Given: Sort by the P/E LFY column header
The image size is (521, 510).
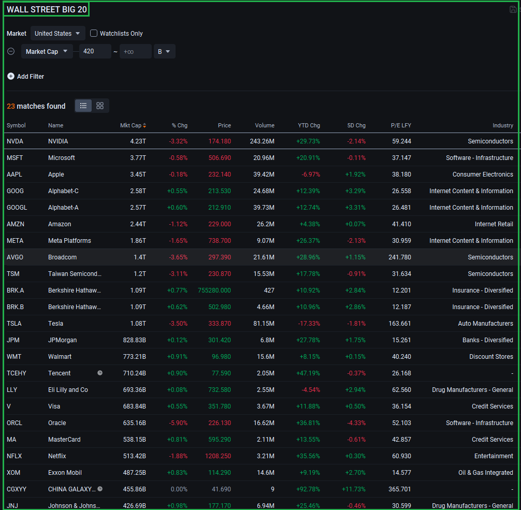Looking at the screenshot, I should pyautogui.click(x=400, y=125).
